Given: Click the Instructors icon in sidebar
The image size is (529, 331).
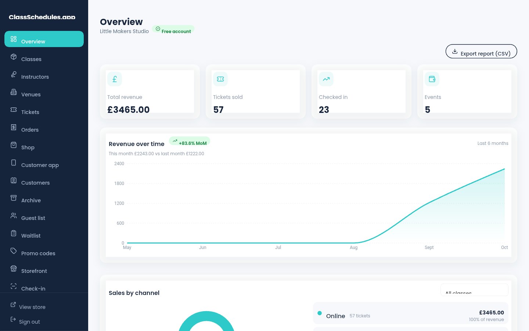Looking at the screenshot, I should tap(14, 74).
